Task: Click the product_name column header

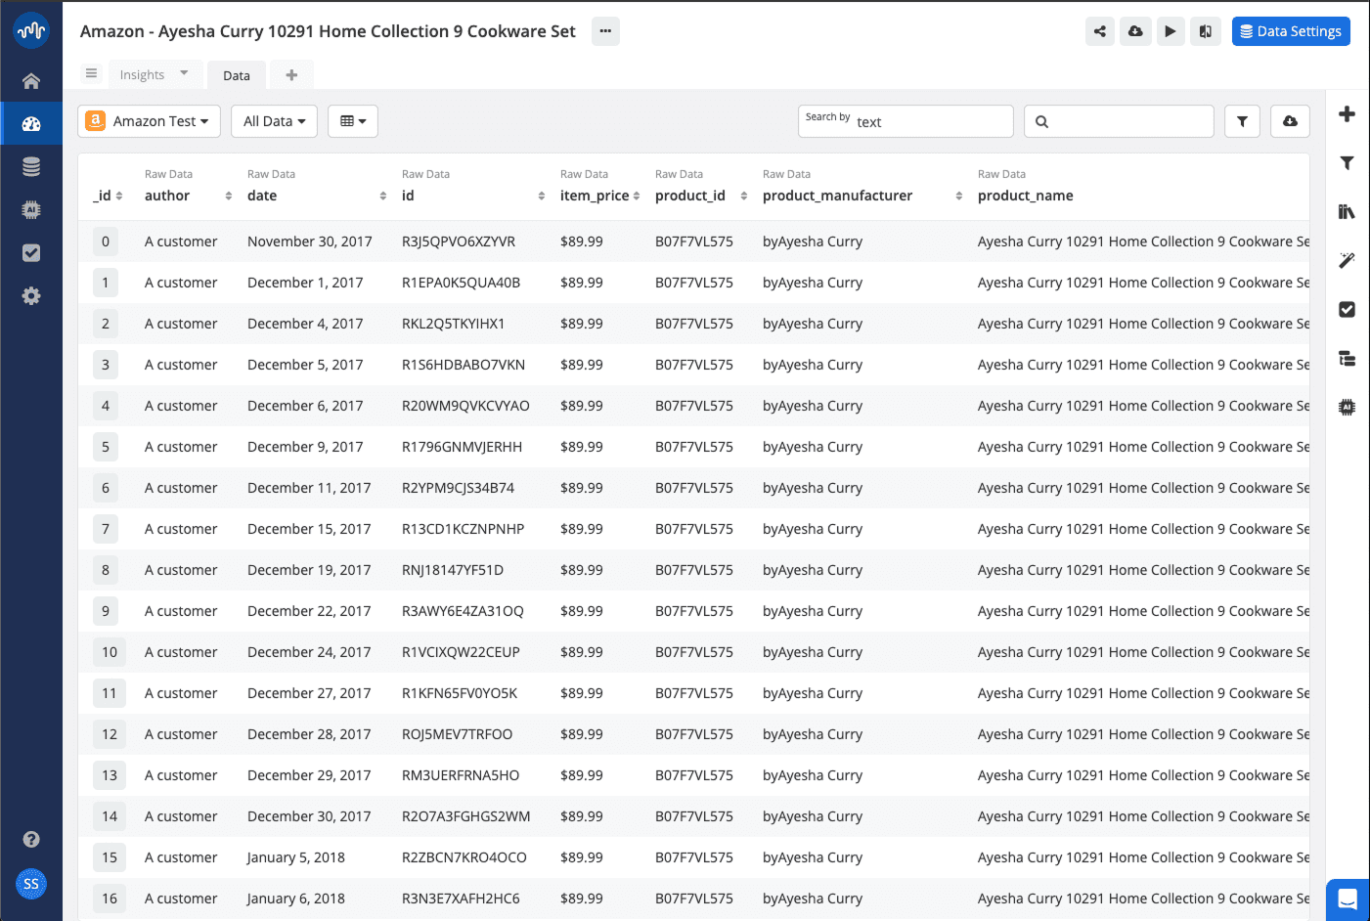Action: click(x=1026, y=196)
